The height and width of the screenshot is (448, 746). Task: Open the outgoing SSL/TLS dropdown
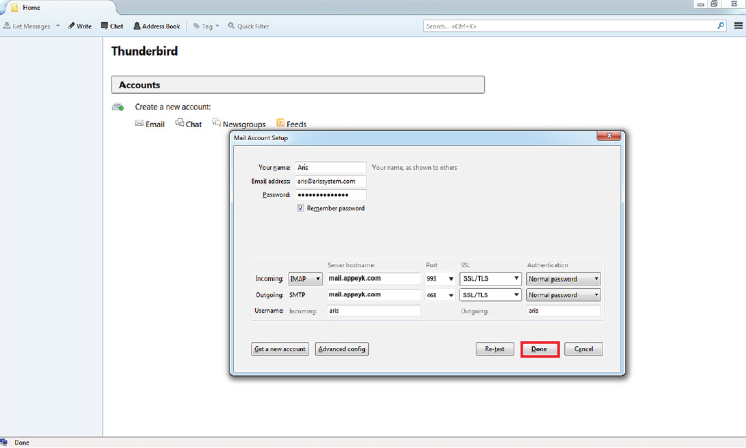tap(490, 295)
